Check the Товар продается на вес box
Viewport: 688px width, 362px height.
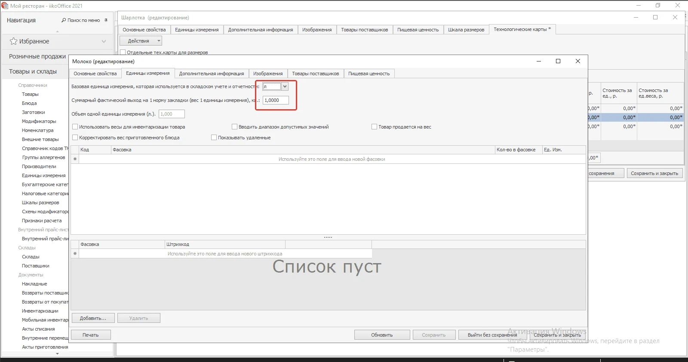pos(374,127)
